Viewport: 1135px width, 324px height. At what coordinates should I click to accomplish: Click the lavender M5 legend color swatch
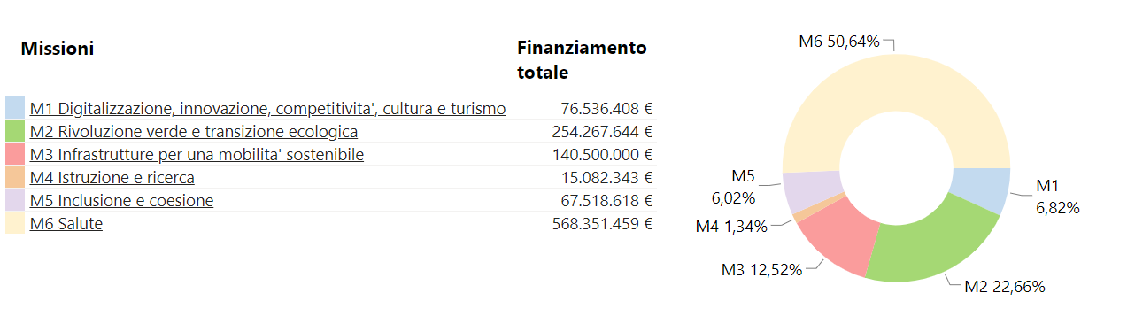pyautogui.click(x=15, y=200)
